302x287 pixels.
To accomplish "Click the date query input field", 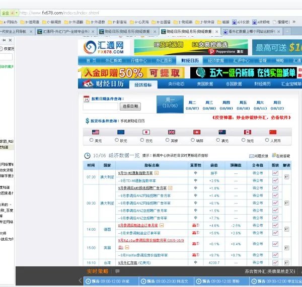I will coord(100,106).
